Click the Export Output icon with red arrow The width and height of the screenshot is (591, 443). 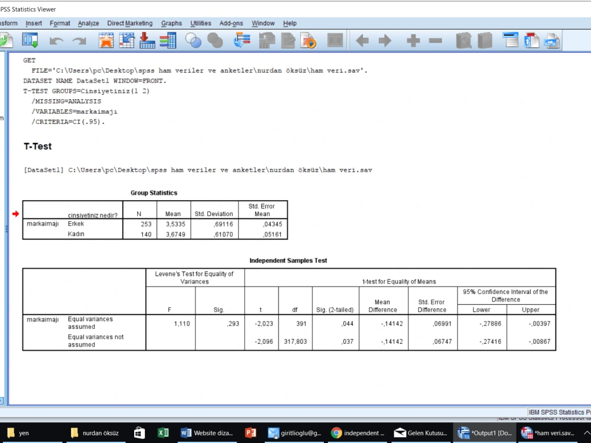coord(146,40)
